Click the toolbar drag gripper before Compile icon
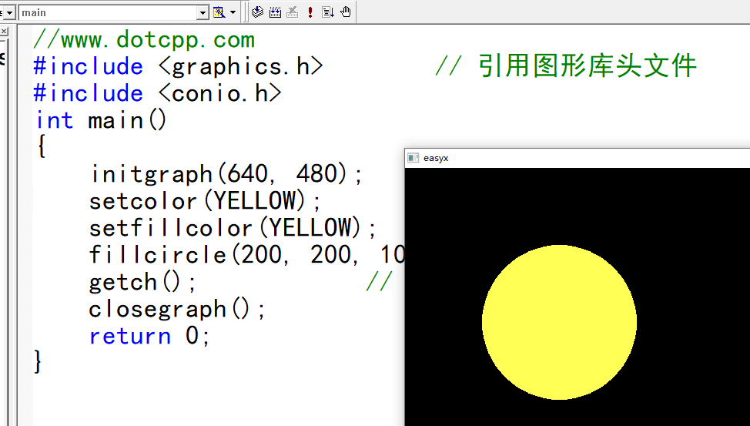 point(246,12)
